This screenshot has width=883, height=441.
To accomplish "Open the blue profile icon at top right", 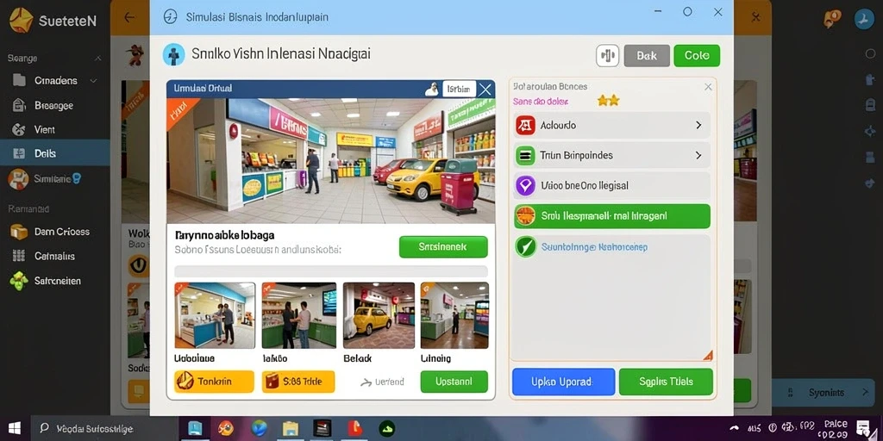I will (x=864, y=19).
